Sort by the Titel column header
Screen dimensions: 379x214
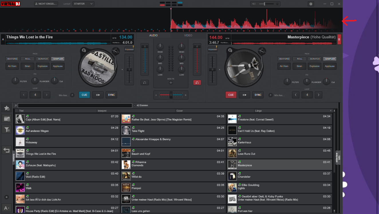(57, 111)
